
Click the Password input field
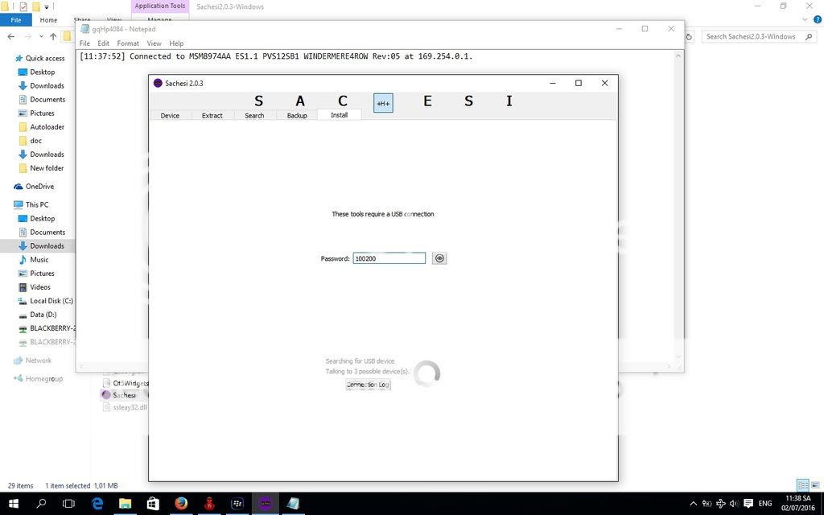pyautogui.click(x=389, y=258)
